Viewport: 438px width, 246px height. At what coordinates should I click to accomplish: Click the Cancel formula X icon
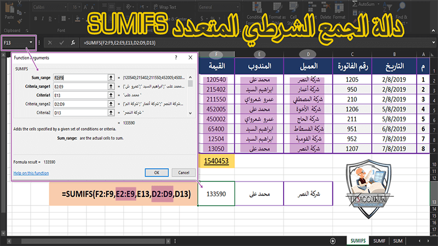pos(50,43)
